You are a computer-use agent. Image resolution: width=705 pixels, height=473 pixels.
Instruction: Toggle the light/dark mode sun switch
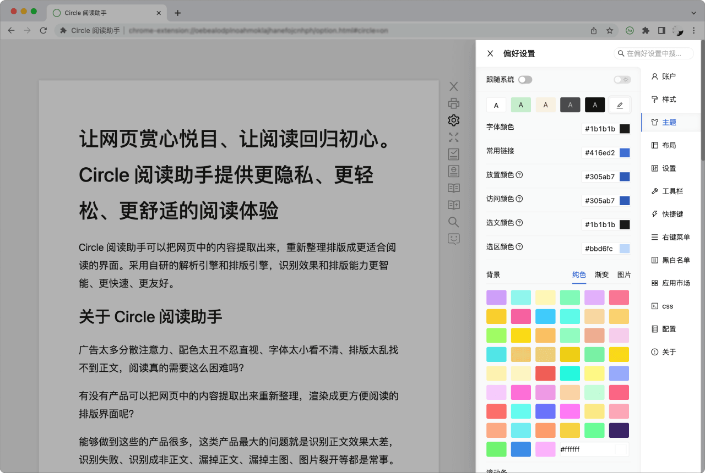pos(622,80)
